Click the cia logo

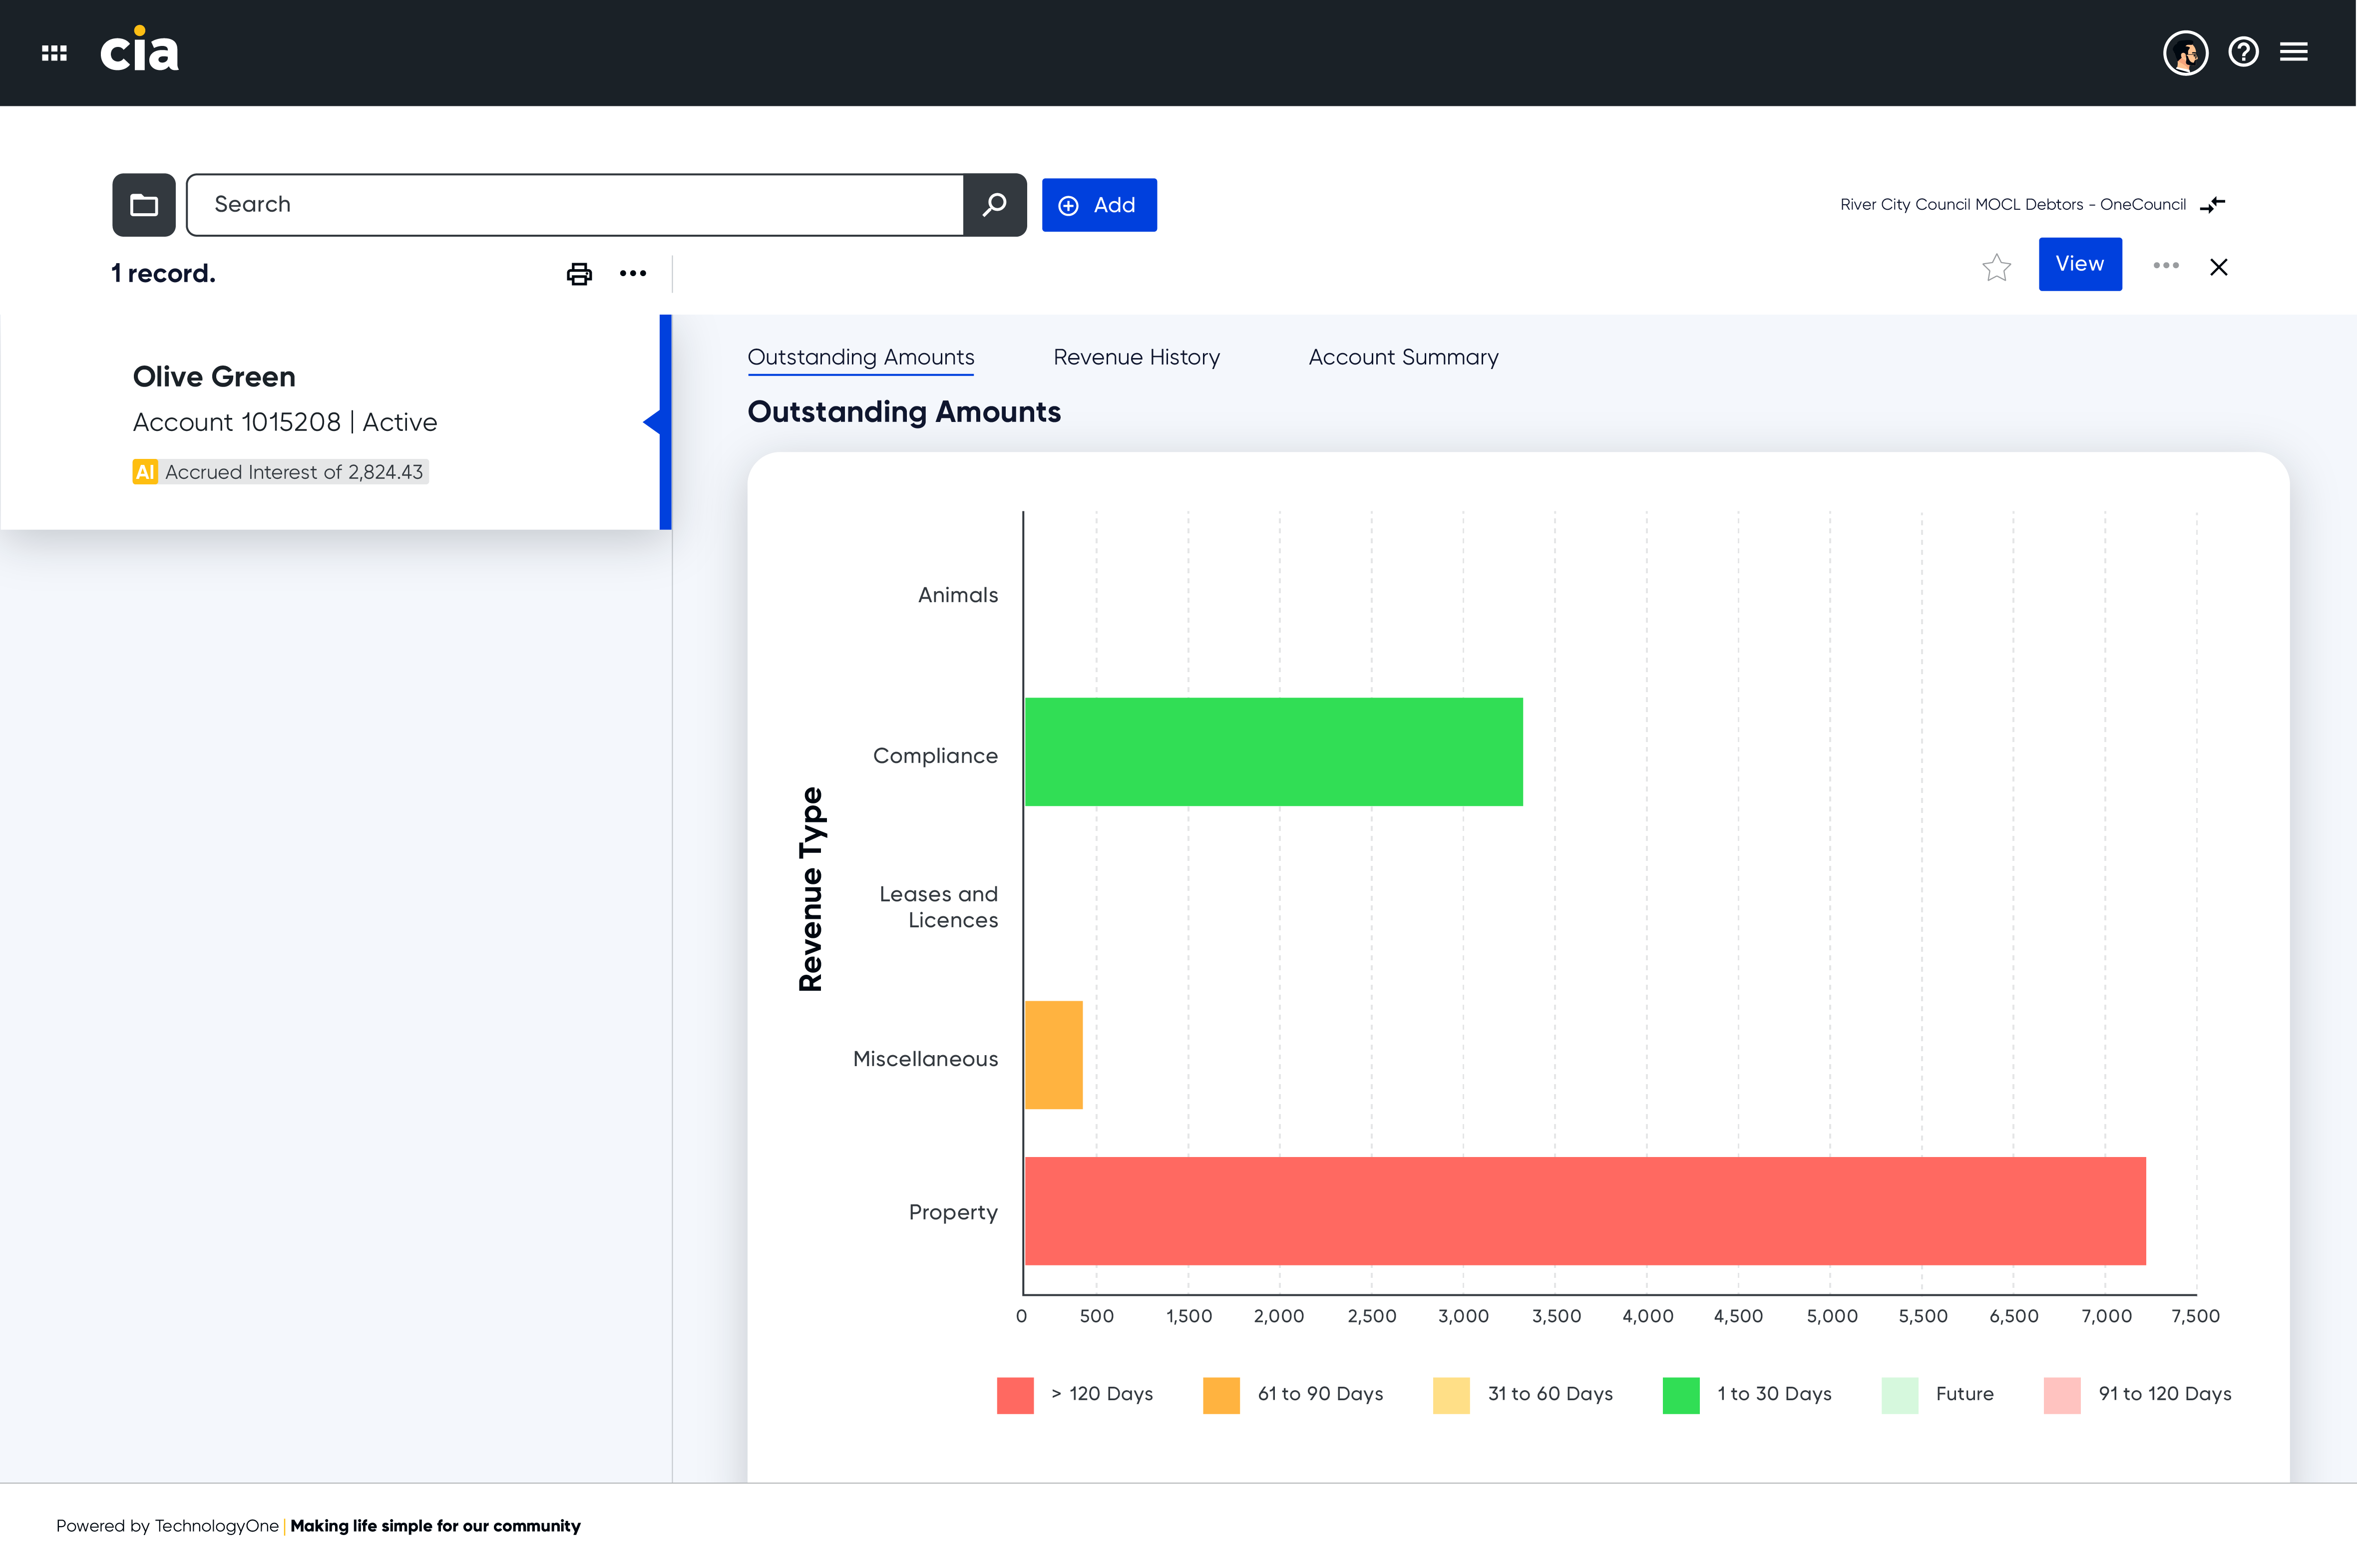click(x=140, y=49)
